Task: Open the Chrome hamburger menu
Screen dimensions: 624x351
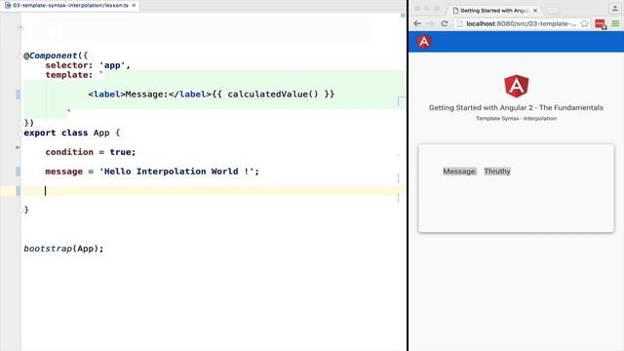Action: click(615, 23)
